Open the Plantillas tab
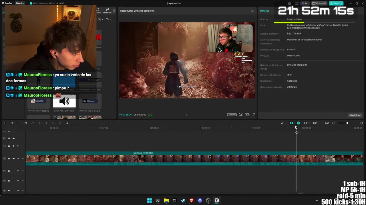The height and width of the screenshot is (205, 366). pyautogui.click(x=108, y=11)
